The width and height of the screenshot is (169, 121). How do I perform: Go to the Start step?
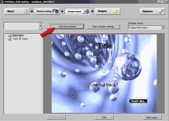(17, 11)
